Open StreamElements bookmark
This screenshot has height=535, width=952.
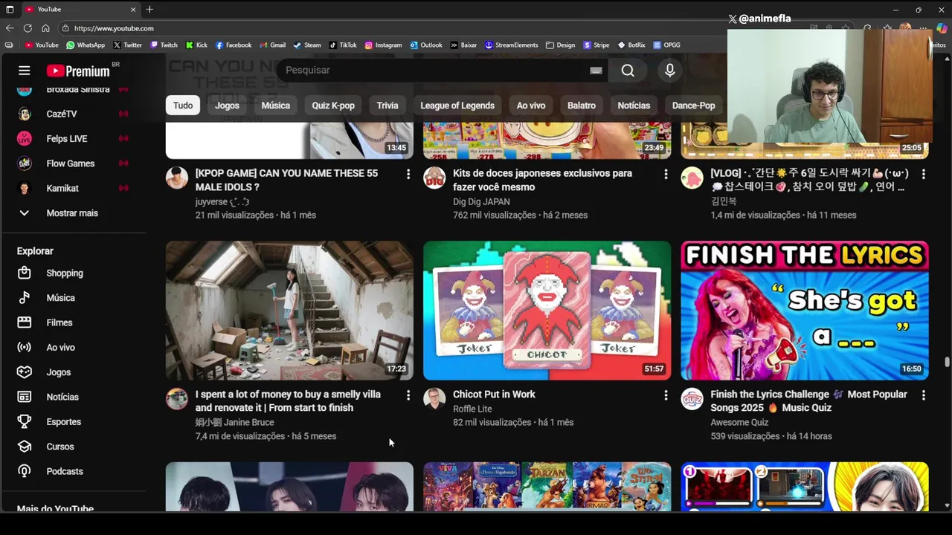[x=511, y=45]
